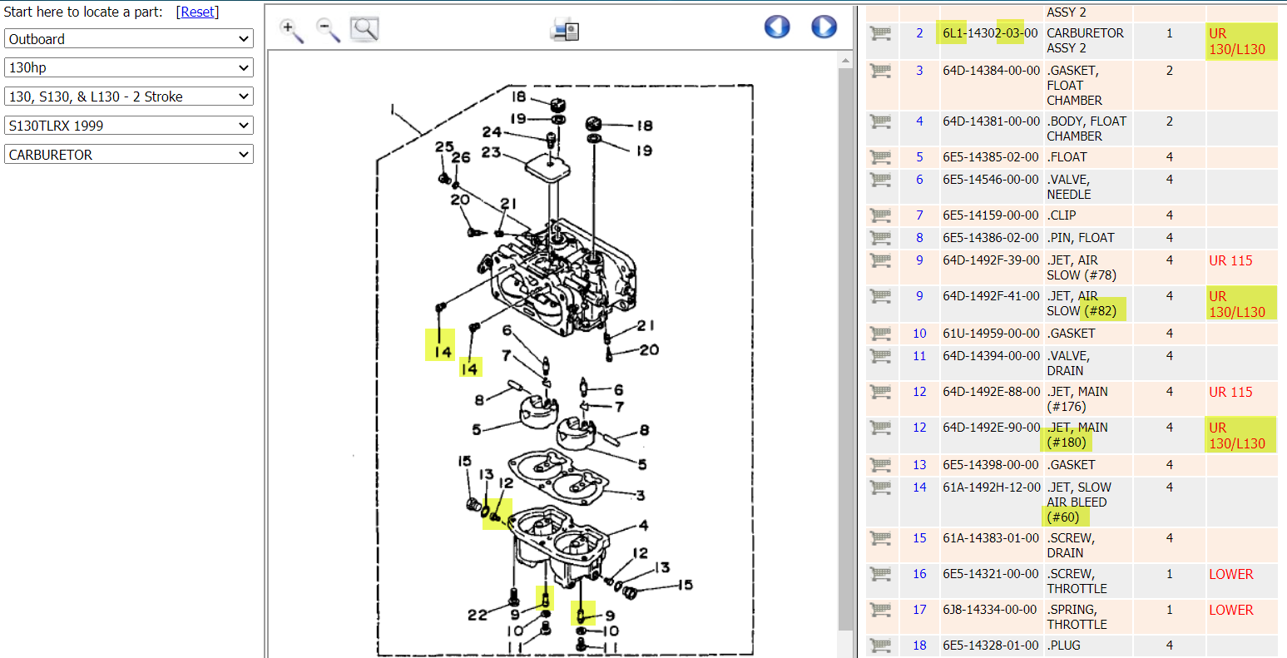Screen dimensions: 1287x658
Task: Reset the part locator selections
Action: coord(198,12)
